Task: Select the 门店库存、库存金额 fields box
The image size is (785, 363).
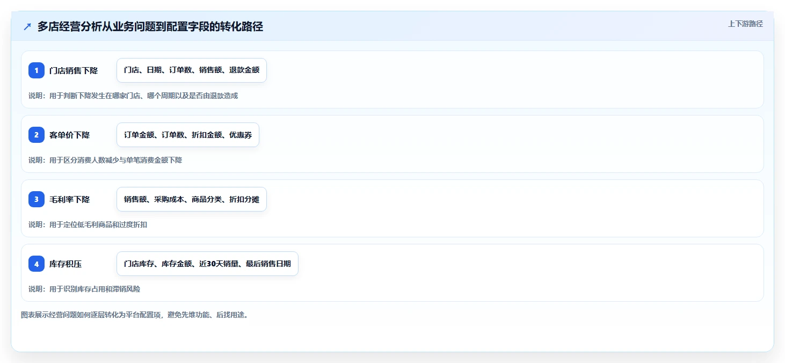Action: coord(207,264)
